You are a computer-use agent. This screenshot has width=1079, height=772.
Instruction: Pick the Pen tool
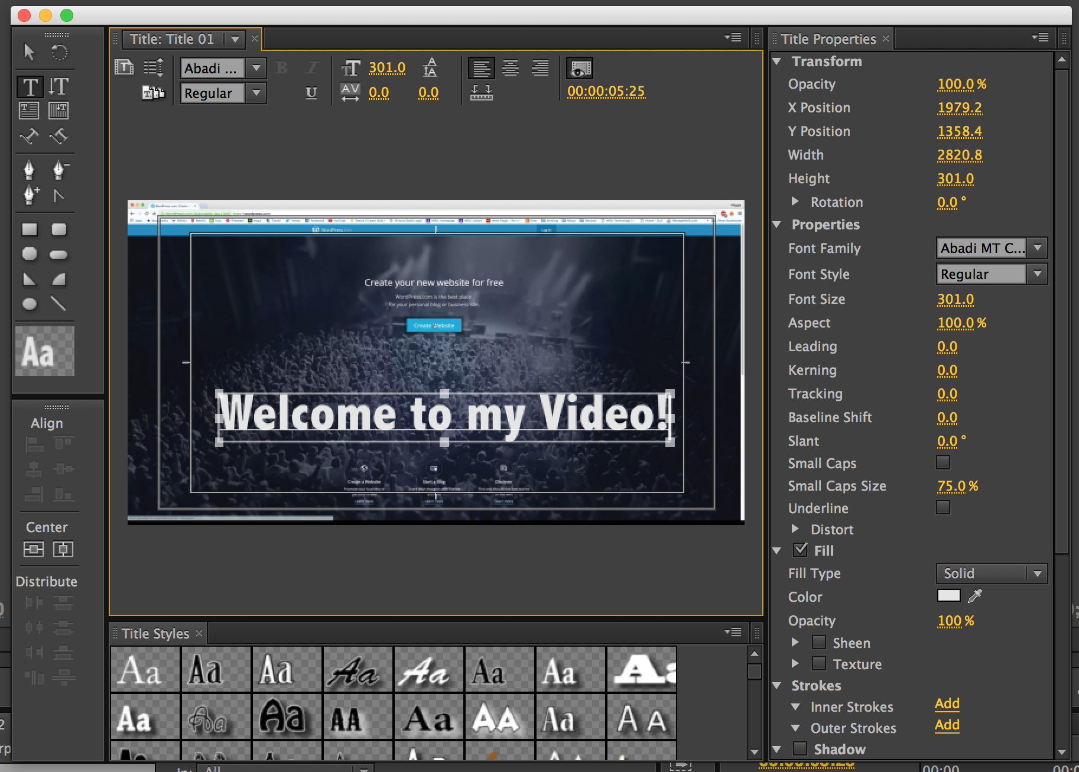click(x=29, y=170)
